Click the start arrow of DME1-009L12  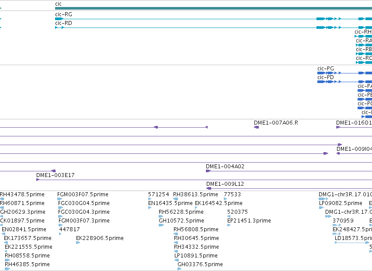point(209,188)
